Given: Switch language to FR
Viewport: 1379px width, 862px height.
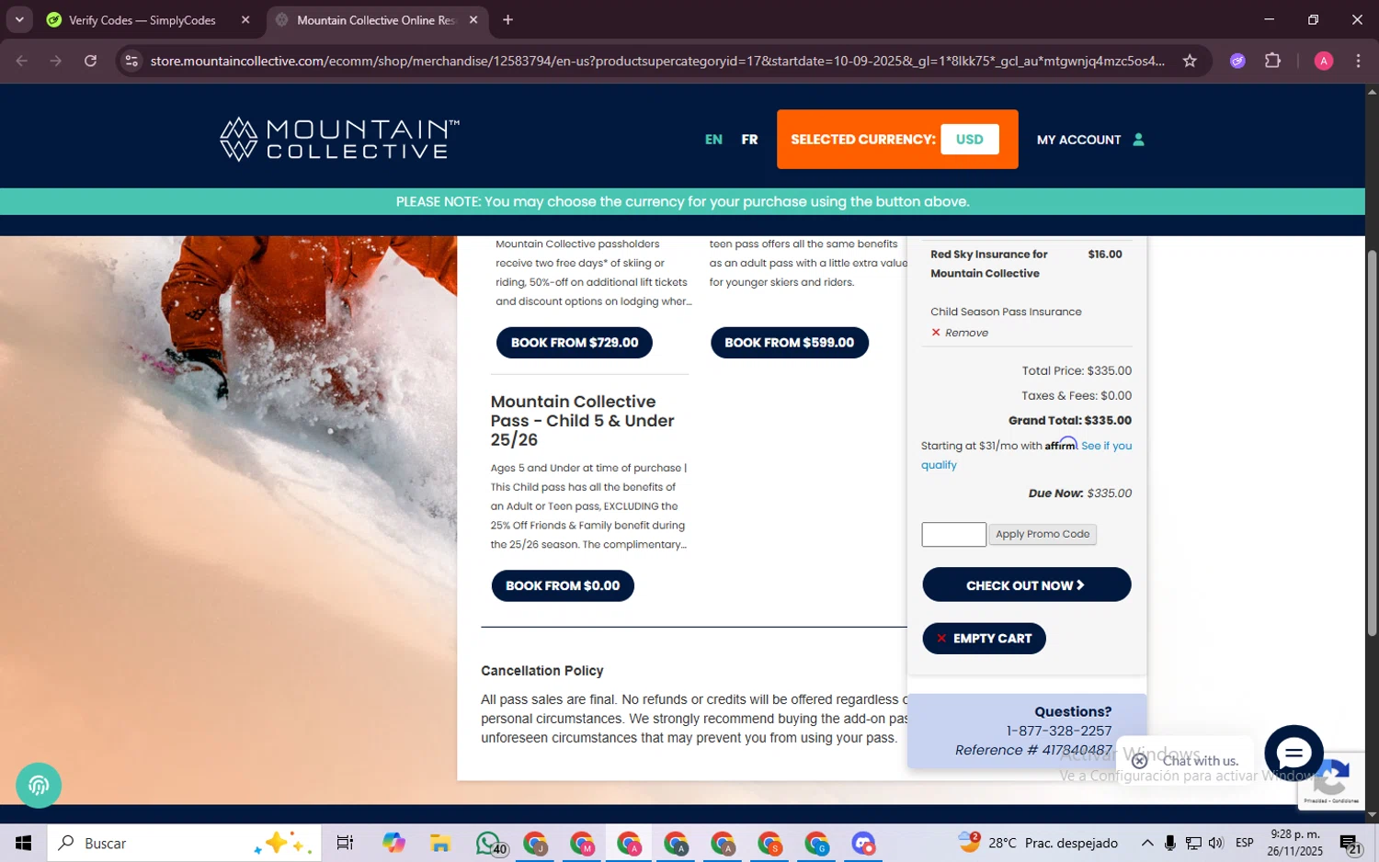Looking at the screenshot, I should [x=749, y=140].
